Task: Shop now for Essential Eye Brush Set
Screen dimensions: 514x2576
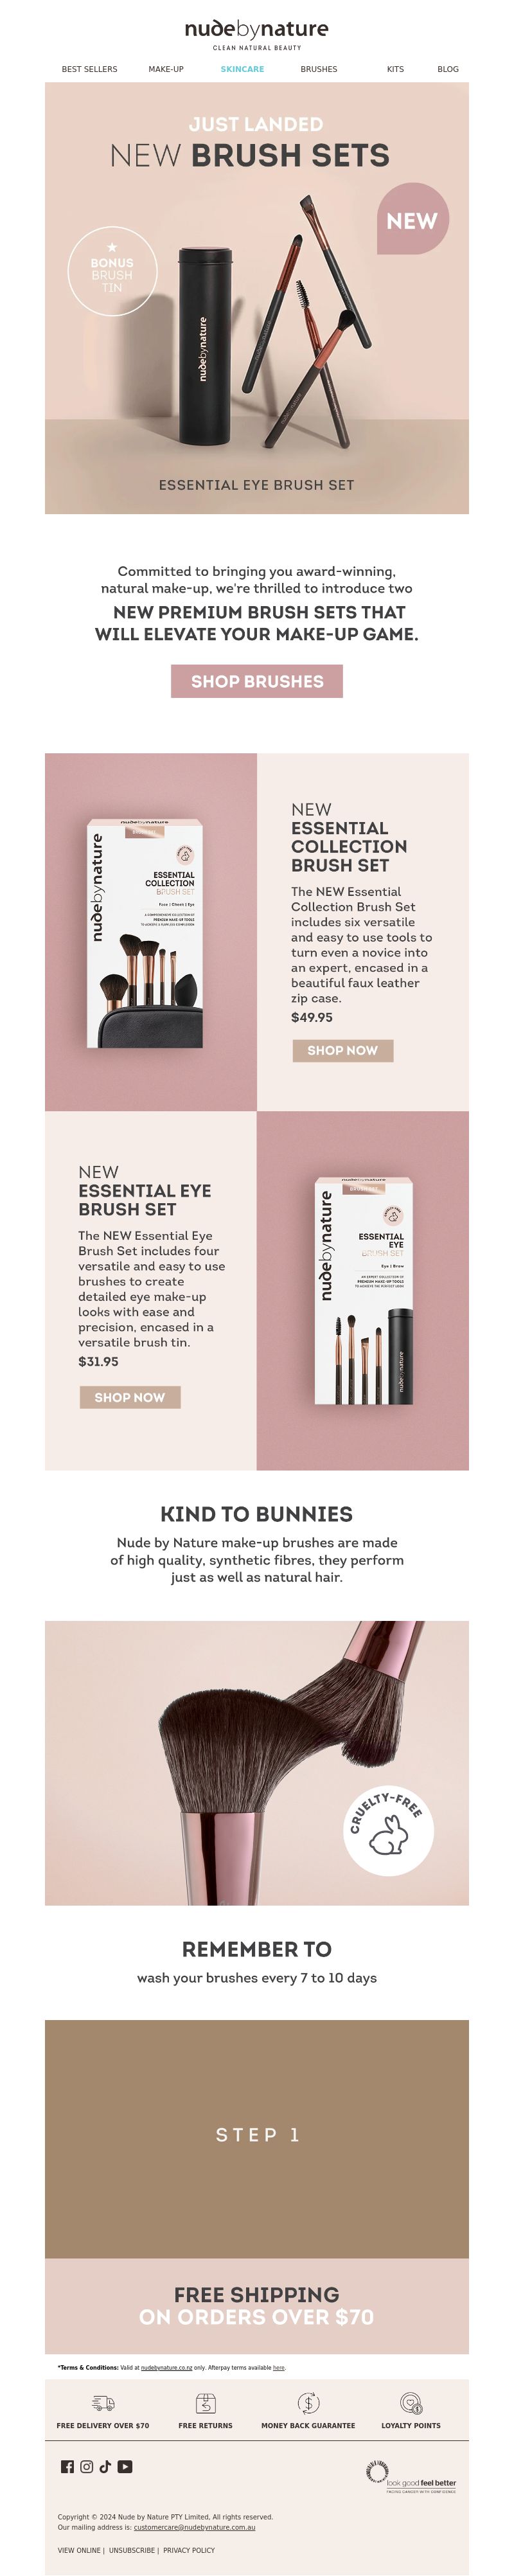Action: pos(130,1397)
